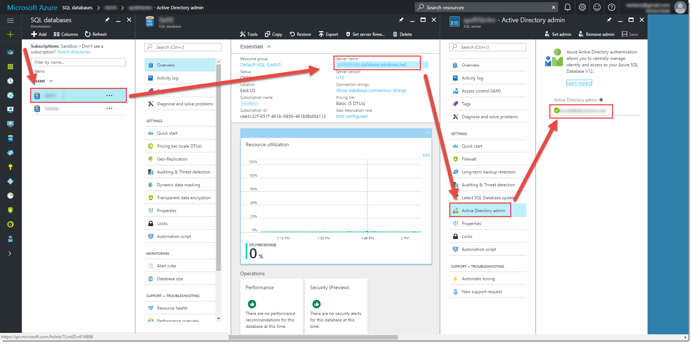Click the breadcrumb chevron after SQL databases
Screen dimensions: 692x344
(99, 8)
